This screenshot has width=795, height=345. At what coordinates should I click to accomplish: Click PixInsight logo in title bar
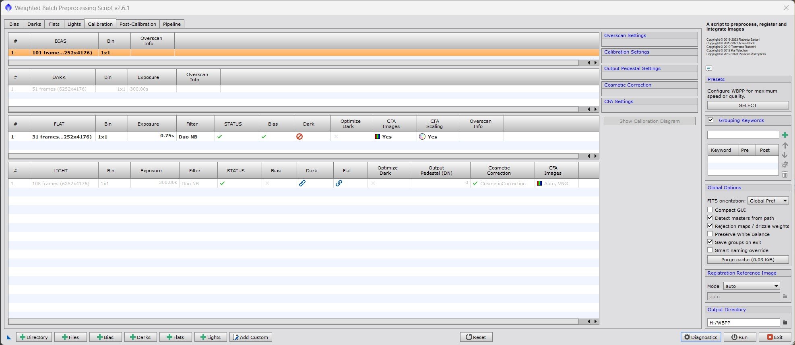click(x=8, y=8)
